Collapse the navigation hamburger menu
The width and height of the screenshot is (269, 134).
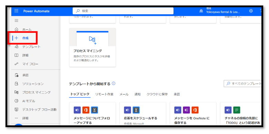[16, 21]
